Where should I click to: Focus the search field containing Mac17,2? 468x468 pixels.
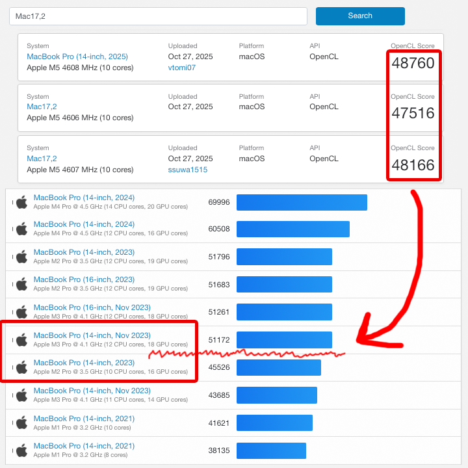(x=158, y=16)
